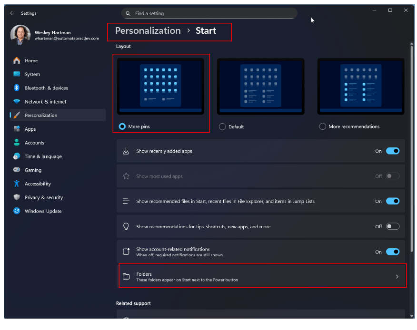The image size is (417, 330).
Task: Open Wesley Hartman account profile
Action: coord(52,35)
